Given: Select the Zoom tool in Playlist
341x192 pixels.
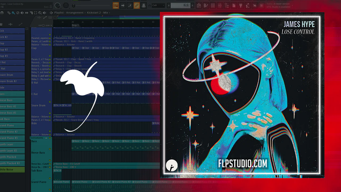Looking at the screenshot, I should pos(40,13).
